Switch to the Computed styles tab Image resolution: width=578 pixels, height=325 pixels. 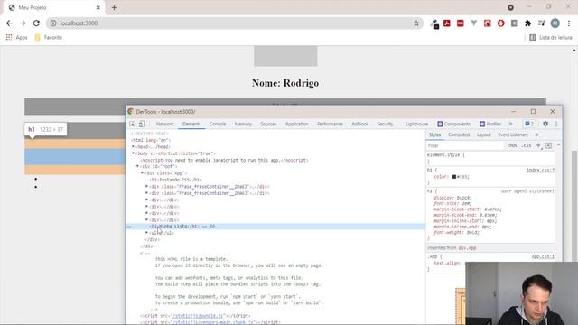click(x=459, y=135)
